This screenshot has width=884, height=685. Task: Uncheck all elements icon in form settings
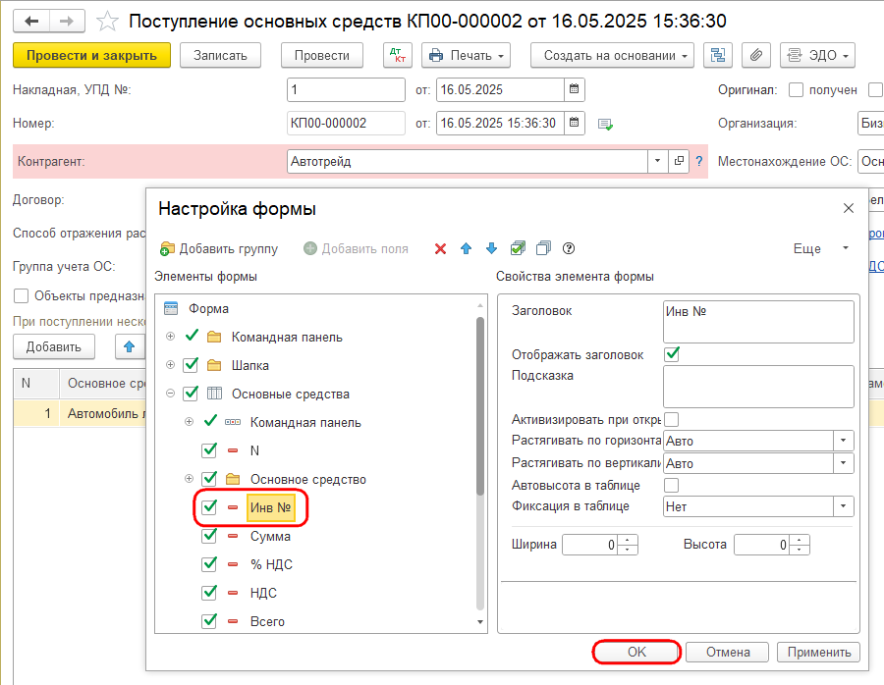pyautogui.click(x=543, y=248)
